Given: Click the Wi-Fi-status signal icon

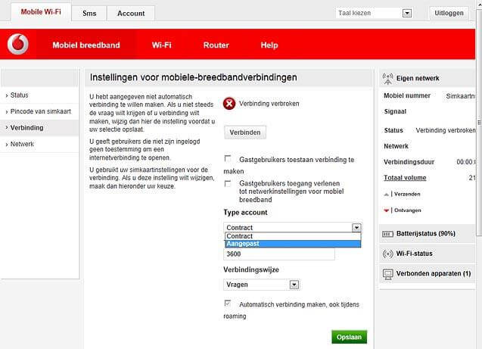Looking at the screenshot, I should (x=387, y=254).
